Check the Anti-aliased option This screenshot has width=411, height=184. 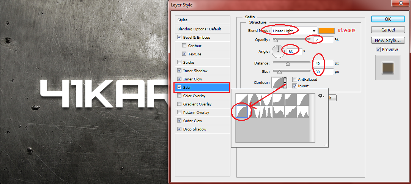294,79
